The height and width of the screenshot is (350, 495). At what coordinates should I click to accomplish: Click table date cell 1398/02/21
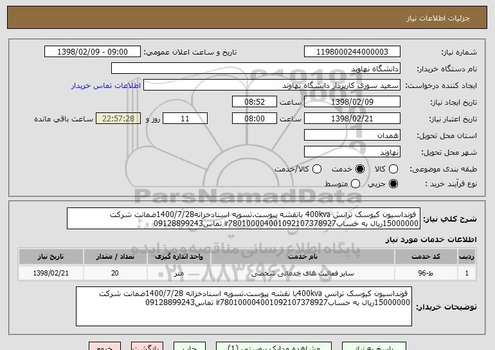(51, 273)
